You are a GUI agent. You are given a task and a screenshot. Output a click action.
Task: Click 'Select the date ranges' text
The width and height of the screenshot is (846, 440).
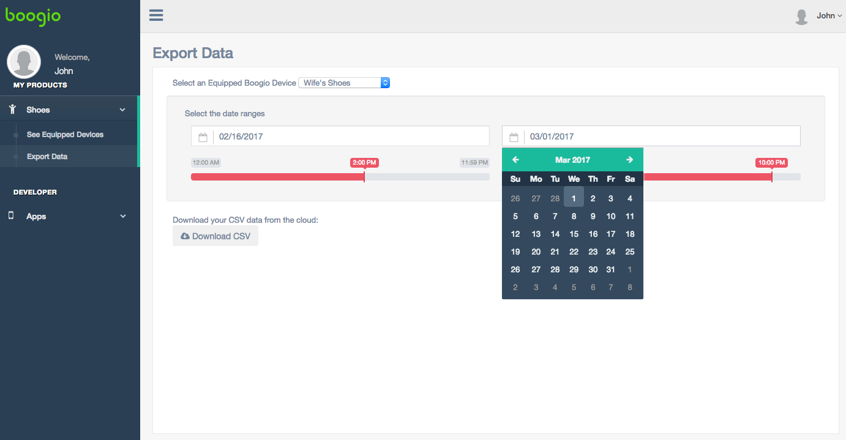[x=225, y=113]
